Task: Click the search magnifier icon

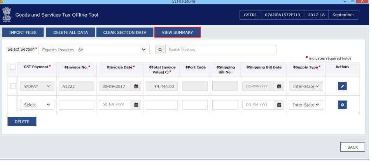Action: tap(160, 50)
